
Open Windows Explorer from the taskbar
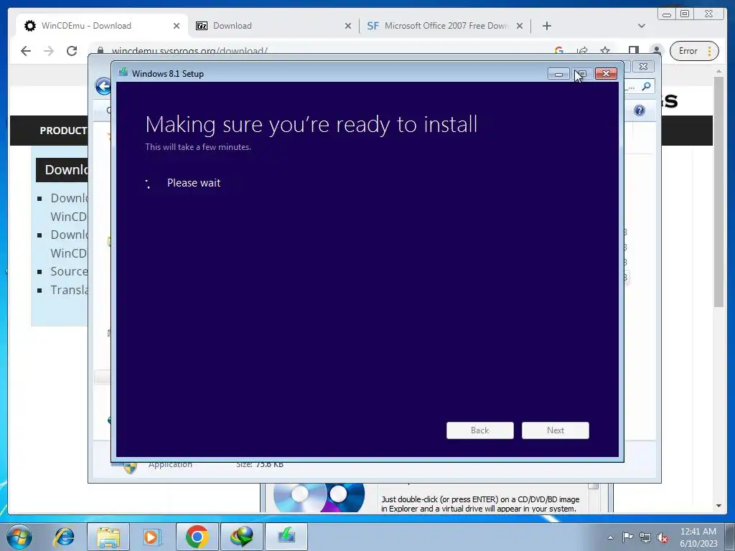click(x=108, y=537)
